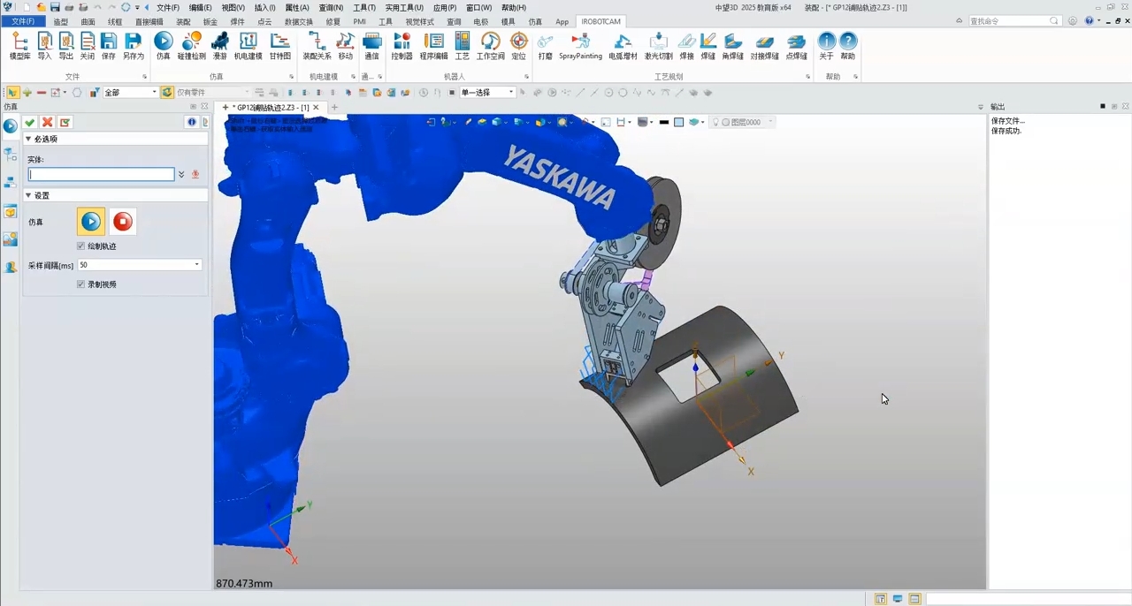Open the 编辑(E) menu

tap(200, 7)
